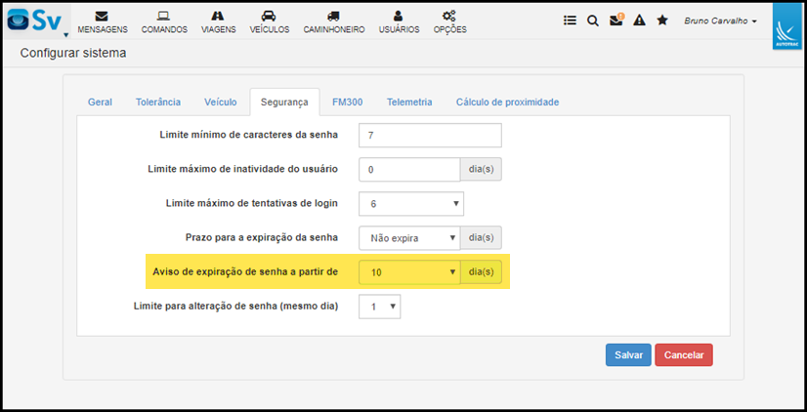Expand the Bruno Carvalho user dropdown

(x=720, y=21)
